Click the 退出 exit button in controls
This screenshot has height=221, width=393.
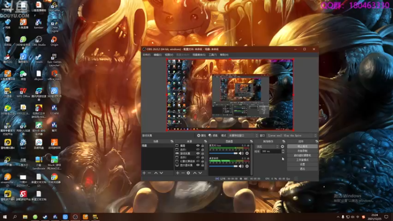click(x=303, y=169)
